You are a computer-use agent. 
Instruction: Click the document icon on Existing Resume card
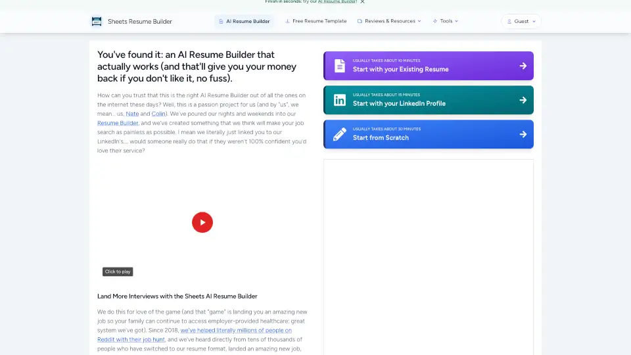coord(339,66)
